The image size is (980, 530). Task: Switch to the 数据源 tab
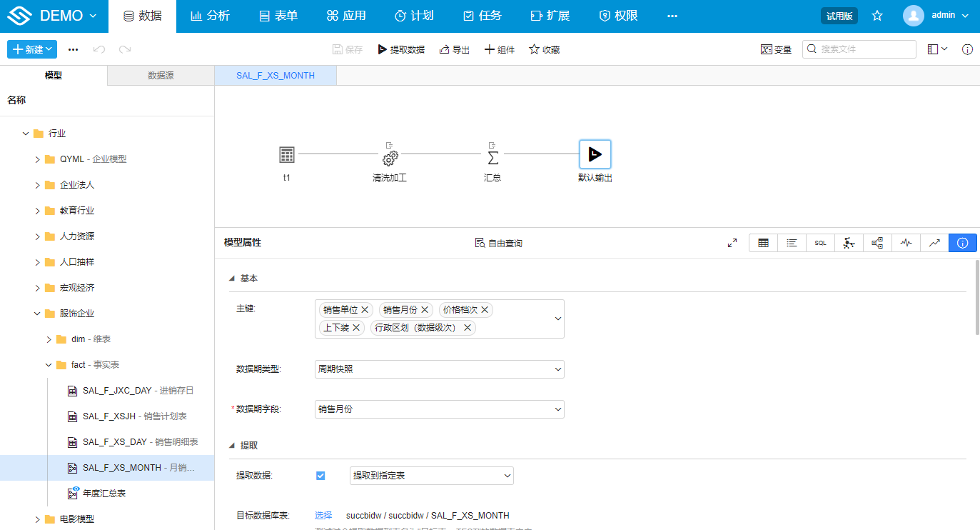click(x=161, y=75)
